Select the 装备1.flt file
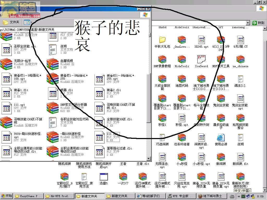This screenshot has height=200, width=267. tap(15, 93)
